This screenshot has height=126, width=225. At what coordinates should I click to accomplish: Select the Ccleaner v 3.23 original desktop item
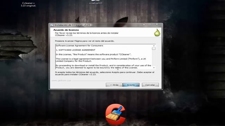click(28, 4)
